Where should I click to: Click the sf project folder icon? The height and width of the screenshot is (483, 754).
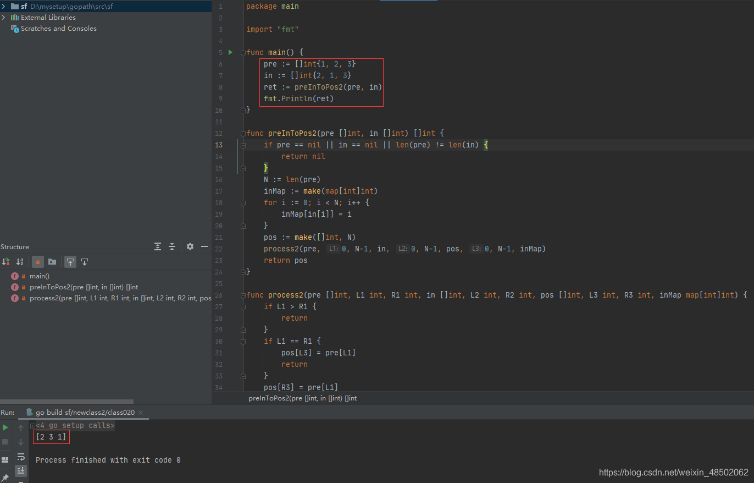pyautogui.click(x=15, y=7)
